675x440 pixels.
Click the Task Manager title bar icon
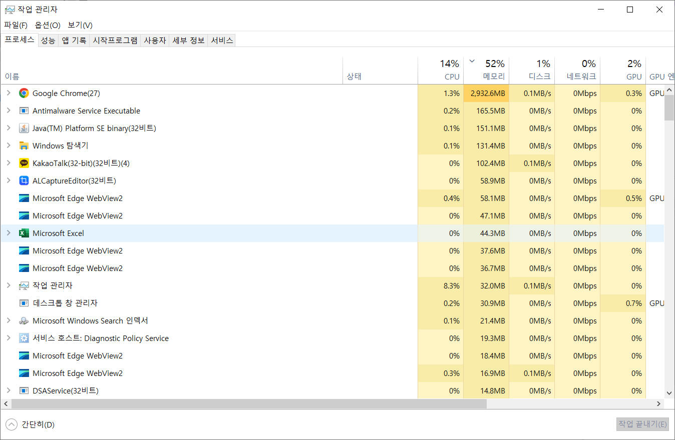[x=10, y=9]
